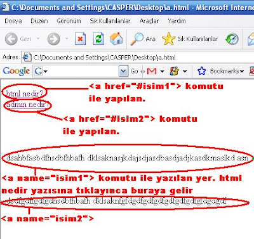Click the page icon in address bar
The width and height of the screenshot is (254, 239).
[x=27, y=58]
